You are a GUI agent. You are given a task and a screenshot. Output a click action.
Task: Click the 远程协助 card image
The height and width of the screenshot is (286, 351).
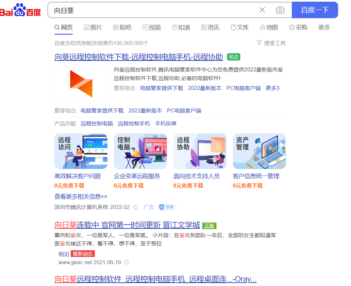click(200, 151)
